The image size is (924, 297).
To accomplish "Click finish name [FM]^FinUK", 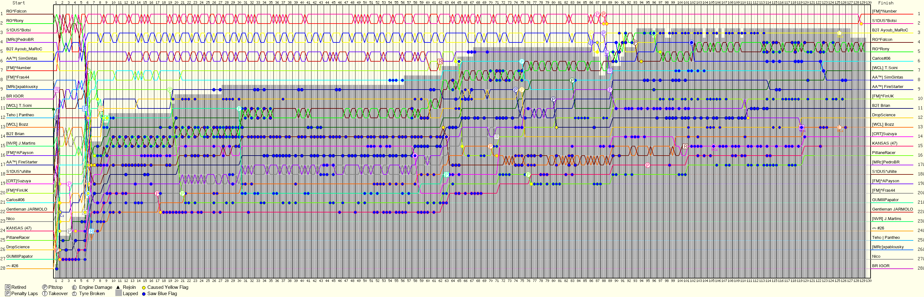I will click(x=883, y=96).
